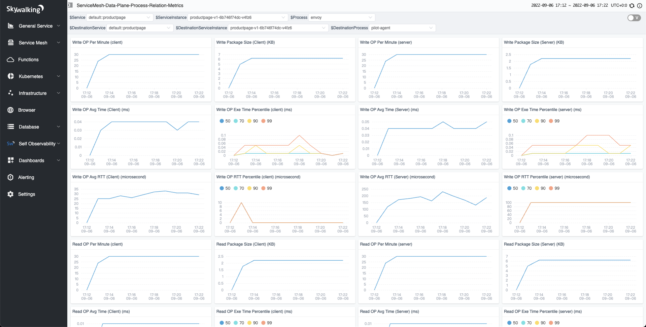Toggle the V switch at top right
Viewport: 646px width, 327px height.
(x=634, y=18)
